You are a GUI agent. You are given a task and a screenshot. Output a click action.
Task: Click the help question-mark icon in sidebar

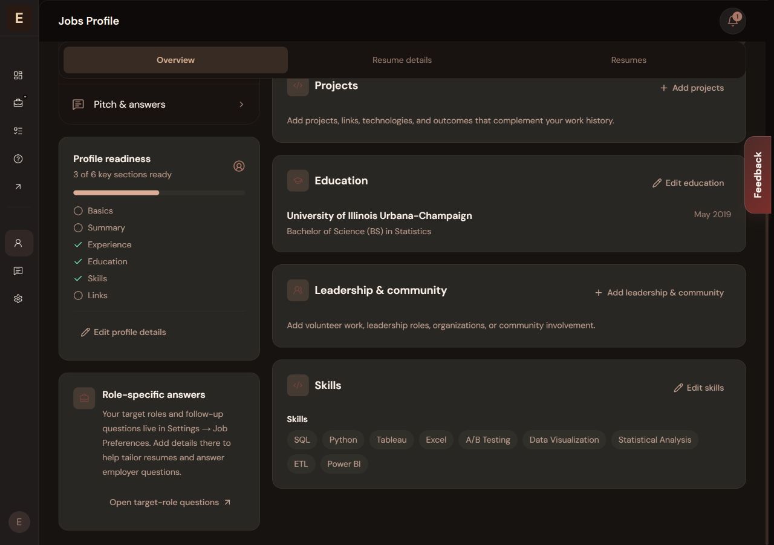coord(18,158)
